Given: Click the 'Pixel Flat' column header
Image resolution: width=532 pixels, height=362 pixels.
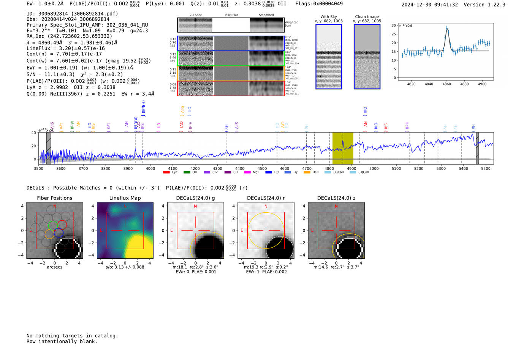Looking at the screenshot, I should pos(231,15).
